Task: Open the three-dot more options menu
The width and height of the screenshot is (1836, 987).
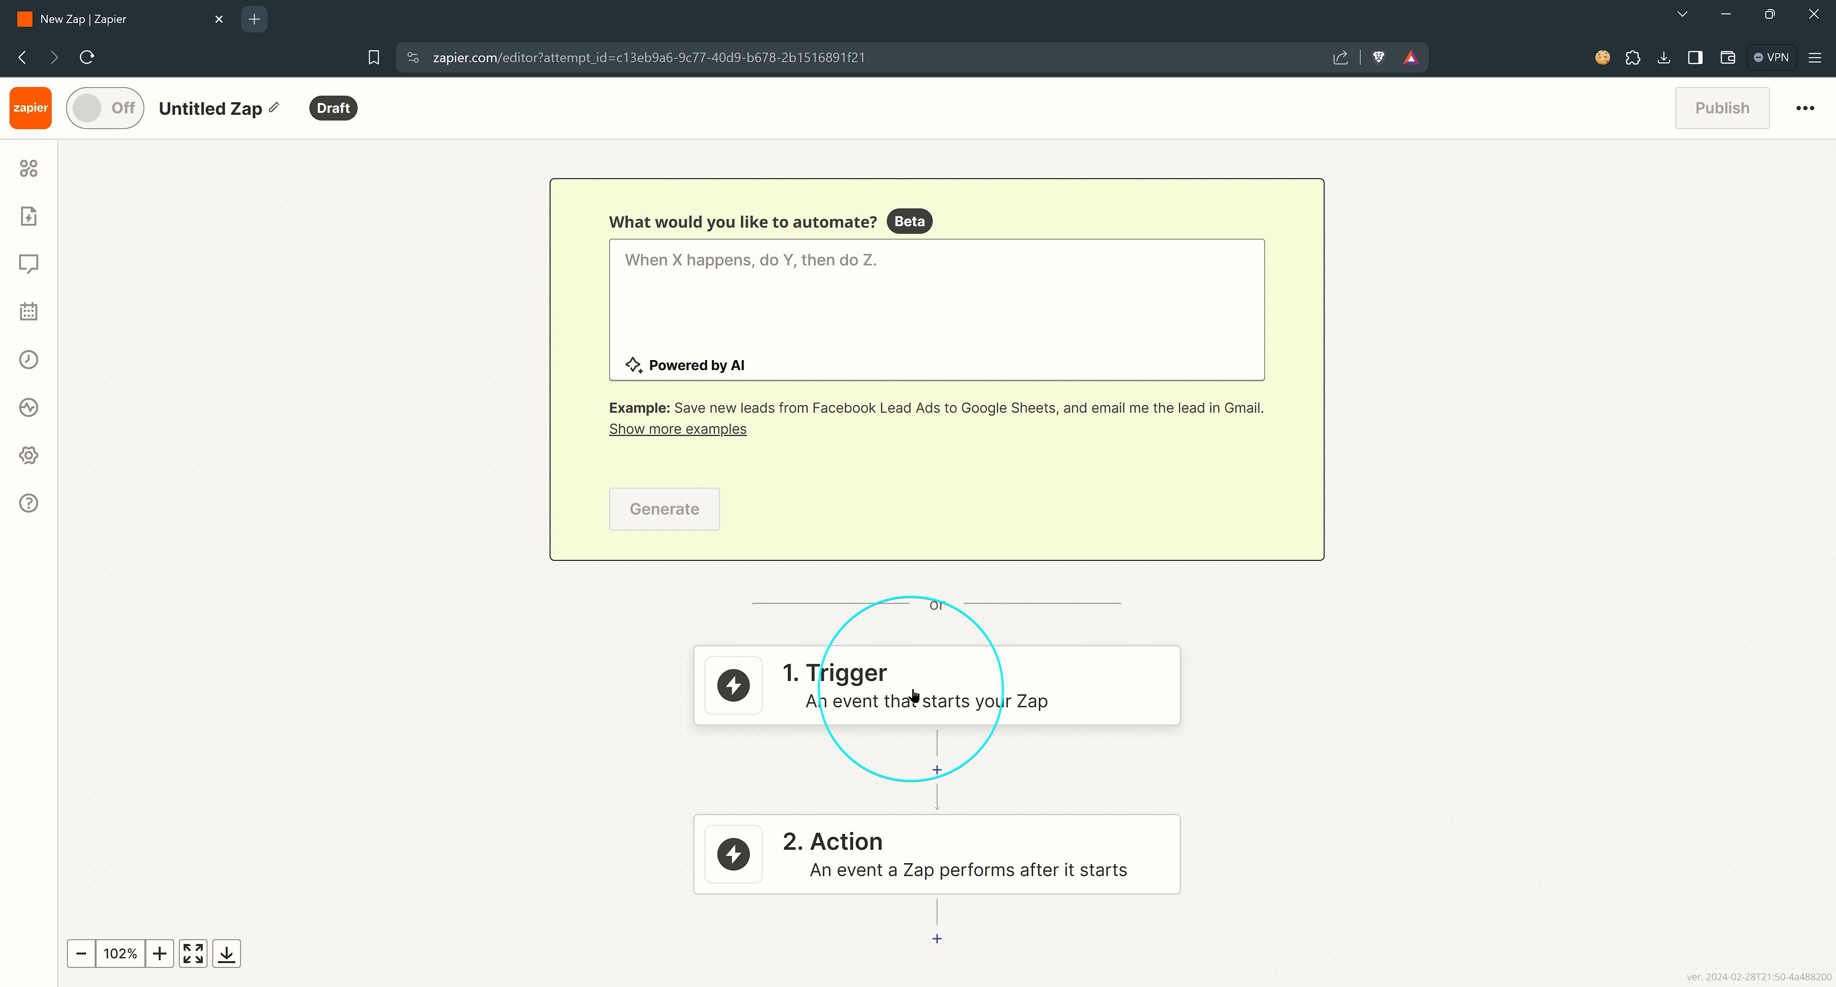Action: point(1804,109)
